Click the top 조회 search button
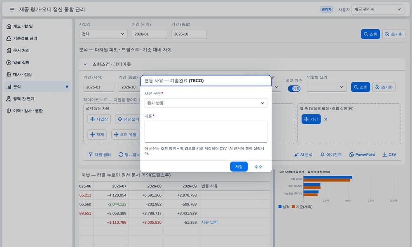Image resolution: width=412 pixels, height=247 pixels. (x=370, y=34)
